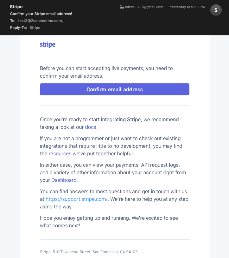Click the Reply-To Stripe address

(35, 28)
